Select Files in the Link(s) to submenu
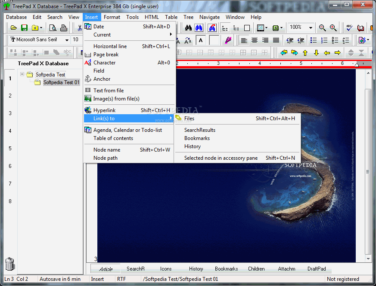Screen dimensions: 376x286 pyautogui.click(x=237, y=119)
